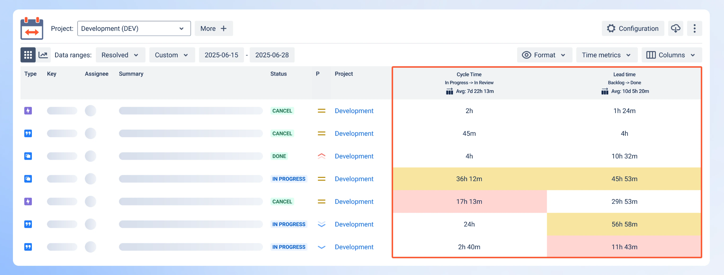Image resolution: width=724 pixels, height=275 pixels.
Task: Click the Cycle Time average calendar icon
Action: point(449,91)
